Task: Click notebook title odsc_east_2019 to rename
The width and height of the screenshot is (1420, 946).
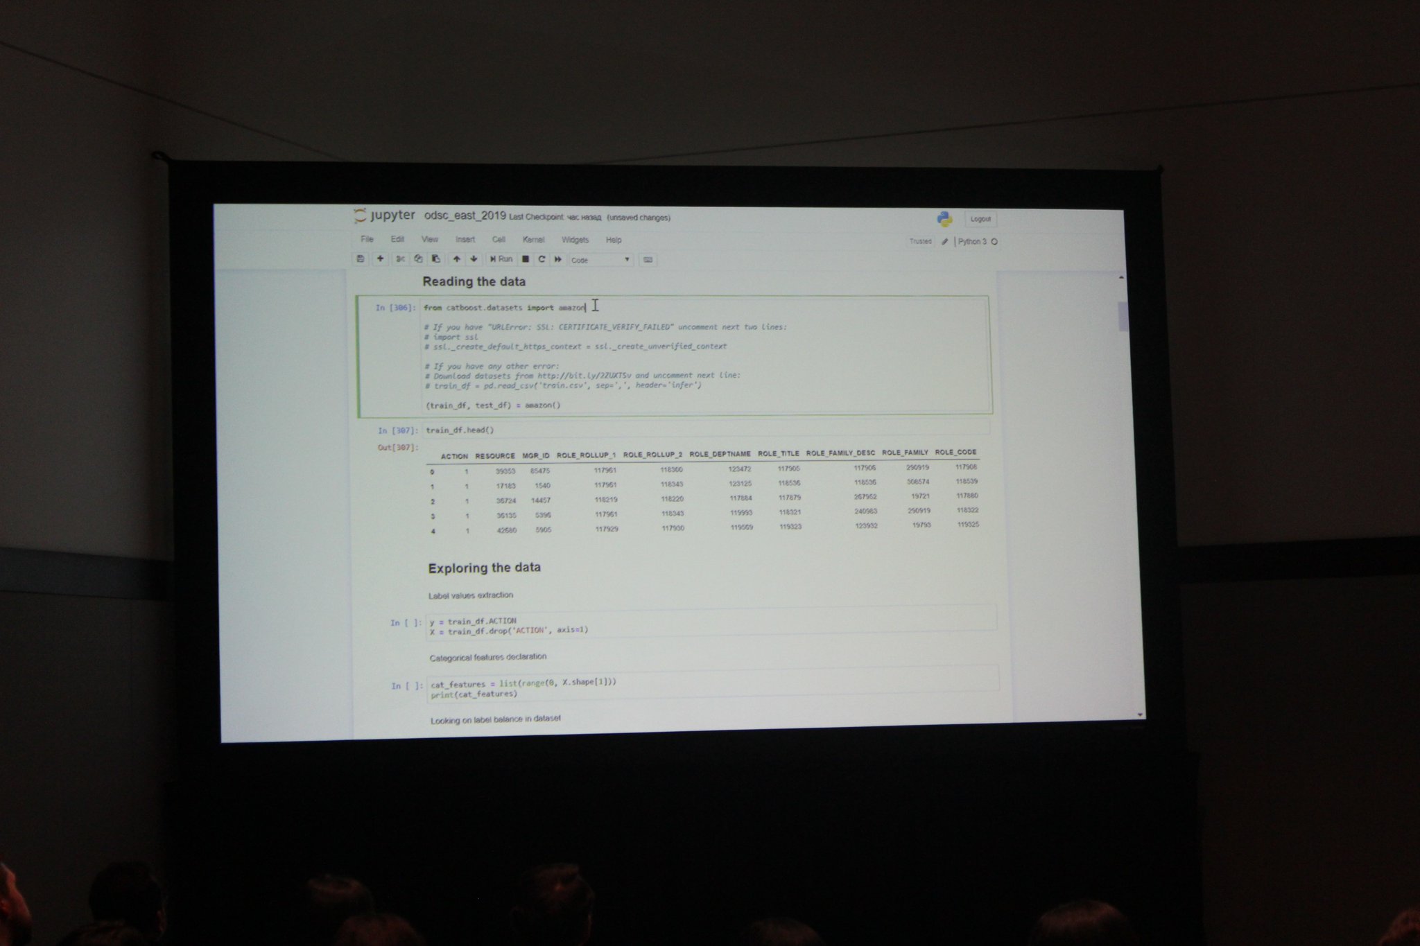Action: click(465, 216)
